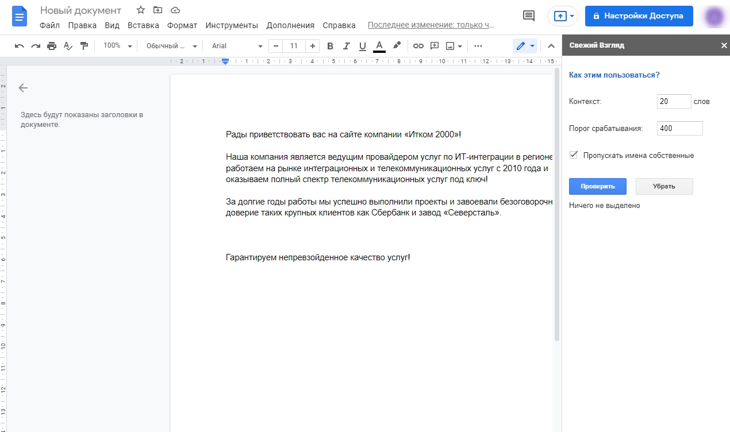730x432 pixels.
Task: Open the Google Docs home icon
Action: (x=20, y=16)
